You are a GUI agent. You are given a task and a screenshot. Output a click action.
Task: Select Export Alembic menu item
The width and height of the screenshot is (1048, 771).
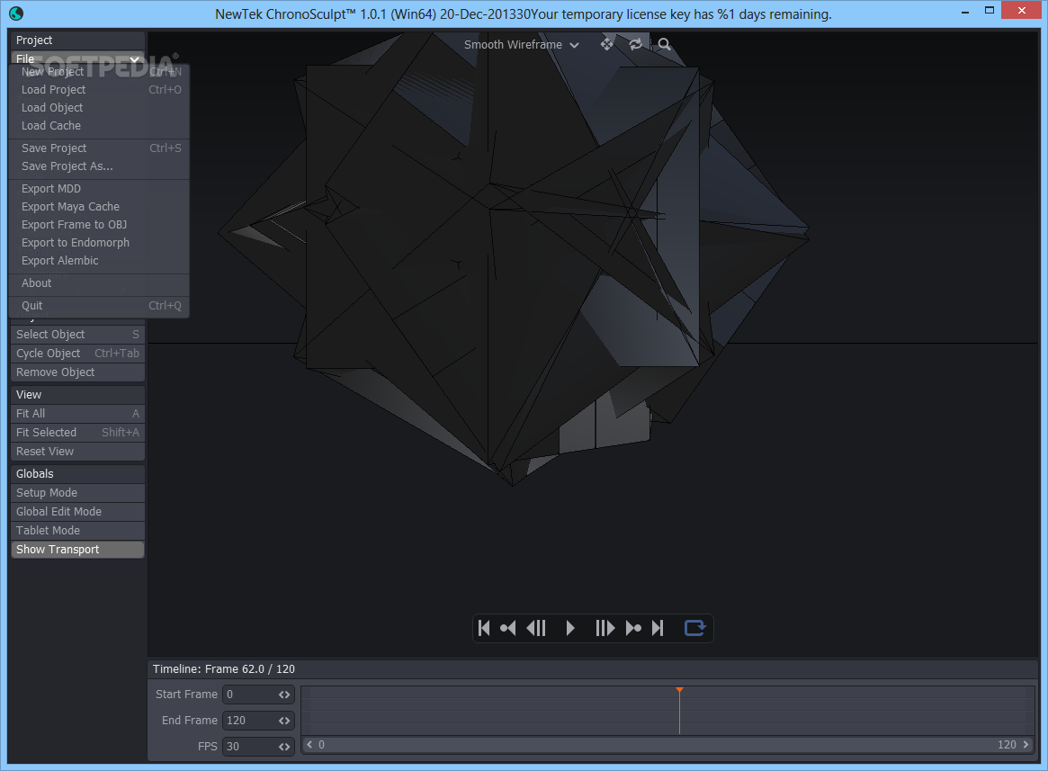pos(101,261)
